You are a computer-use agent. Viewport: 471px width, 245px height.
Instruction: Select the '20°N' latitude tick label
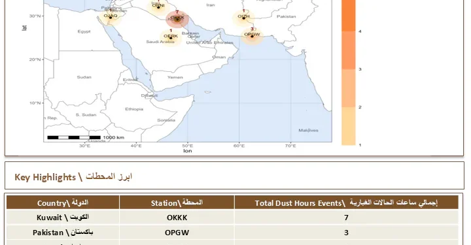pyautogui.click(x=35, y=59)
